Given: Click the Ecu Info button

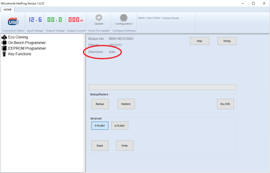Looking at the screenshot, I should 225,104.
